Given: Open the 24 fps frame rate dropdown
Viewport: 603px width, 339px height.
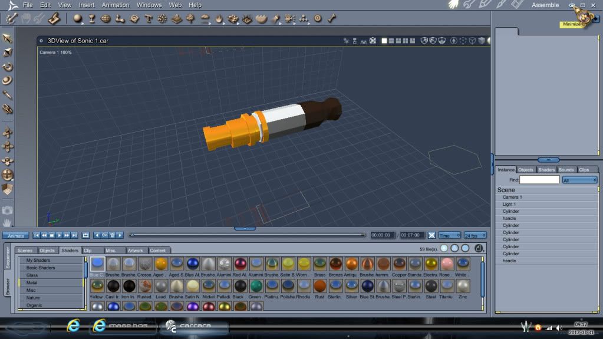Looking at the screenshot, I should pyautogui.click(x=475, y=235).
